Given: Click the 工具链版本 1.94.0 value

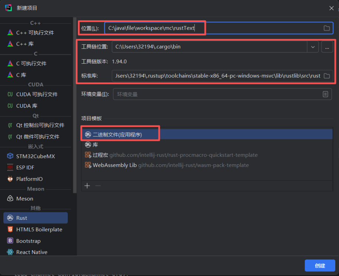Looking at the screenshot, I should (x=119, y=61).
